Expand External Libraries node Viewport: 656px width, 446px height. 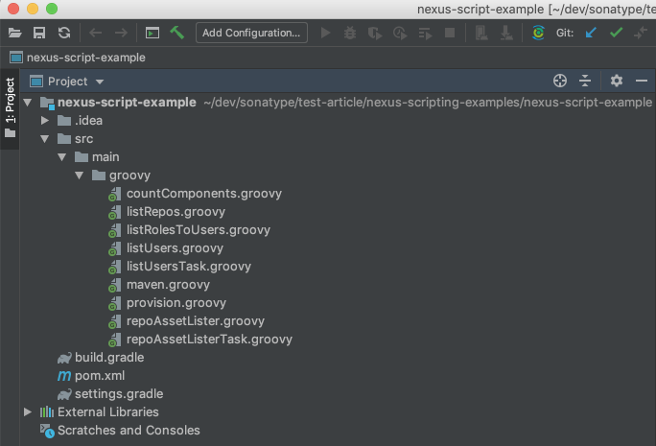pyautogui.click(x=28, y=412)
